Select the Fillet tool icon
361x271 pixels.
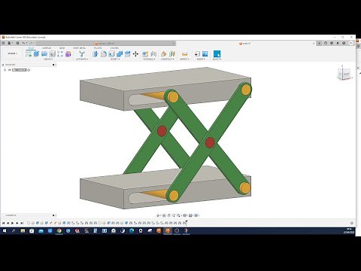[104, 53]
